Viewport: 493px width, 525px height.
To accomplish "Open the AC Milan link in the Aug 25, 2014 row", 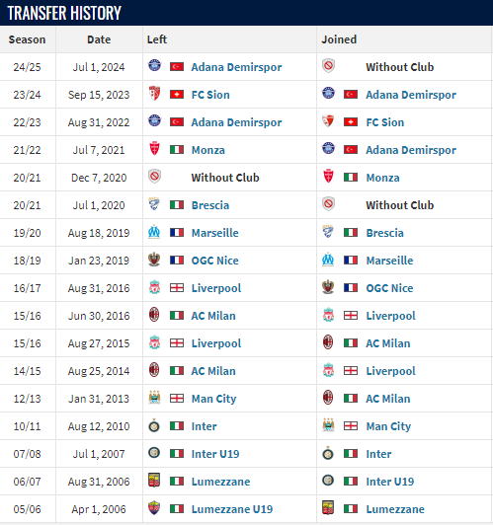I will (x=213, y=371).
